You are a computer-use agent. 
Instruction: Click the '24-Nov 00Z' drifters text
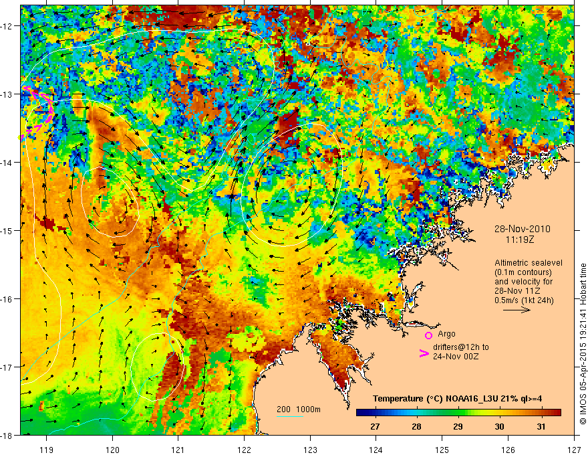pyautogui.click(x=456, y=357)
